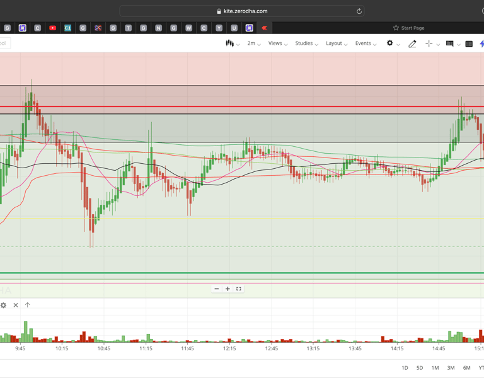Screen dimensions: 484x378
Task: Zoom out the chart with minus button
Action: [217, 289]
